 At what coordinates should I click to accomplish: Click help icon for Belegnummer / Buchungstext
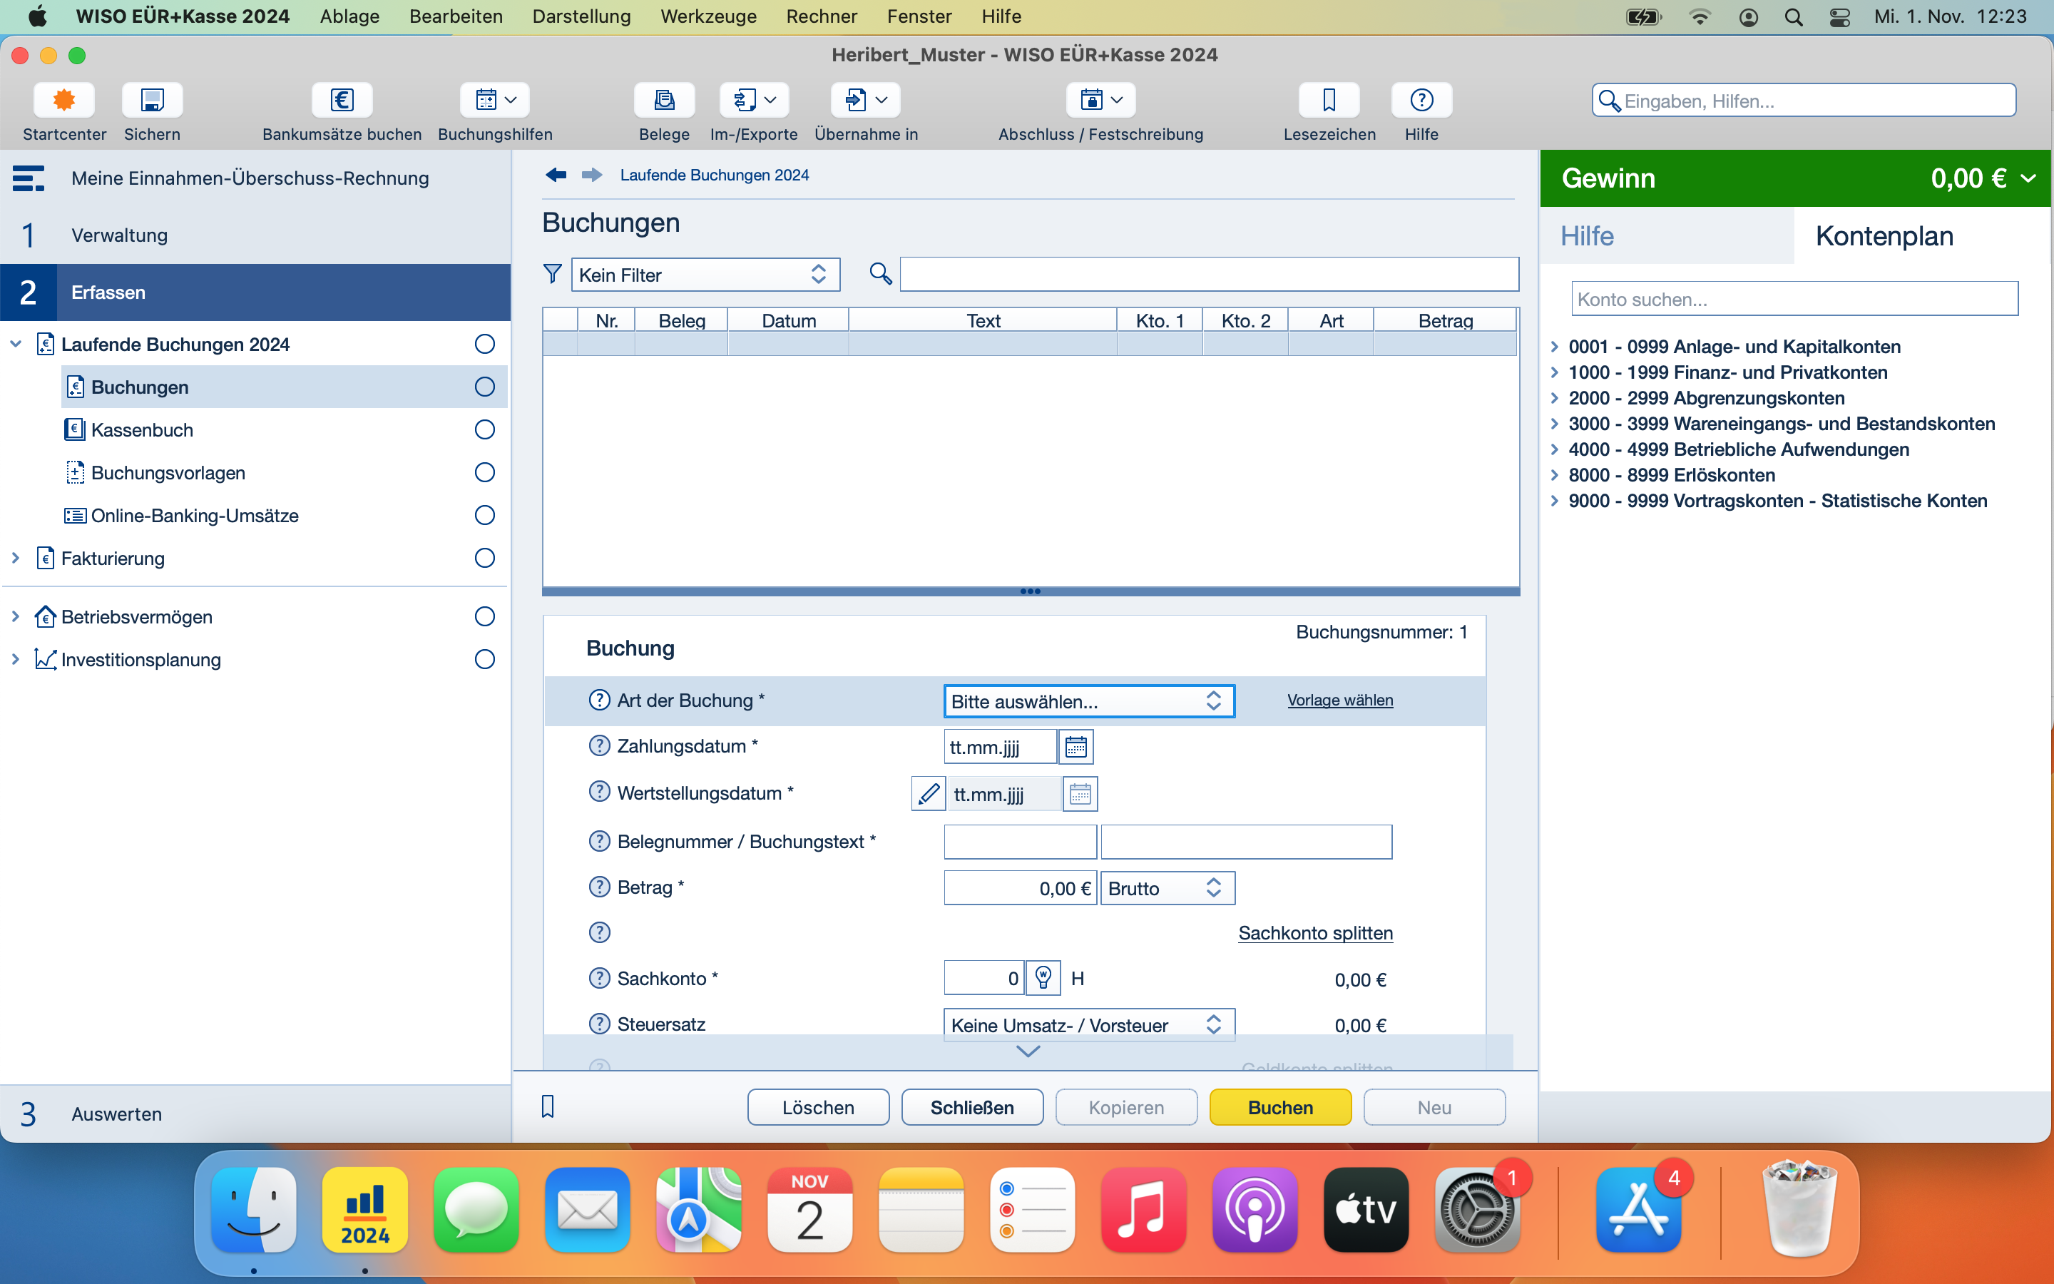pyautogui.click(x=599, y=841)
